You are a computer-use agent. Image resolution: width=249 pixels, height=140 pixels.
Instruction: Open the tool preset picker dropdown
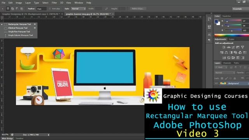[3, 9]
